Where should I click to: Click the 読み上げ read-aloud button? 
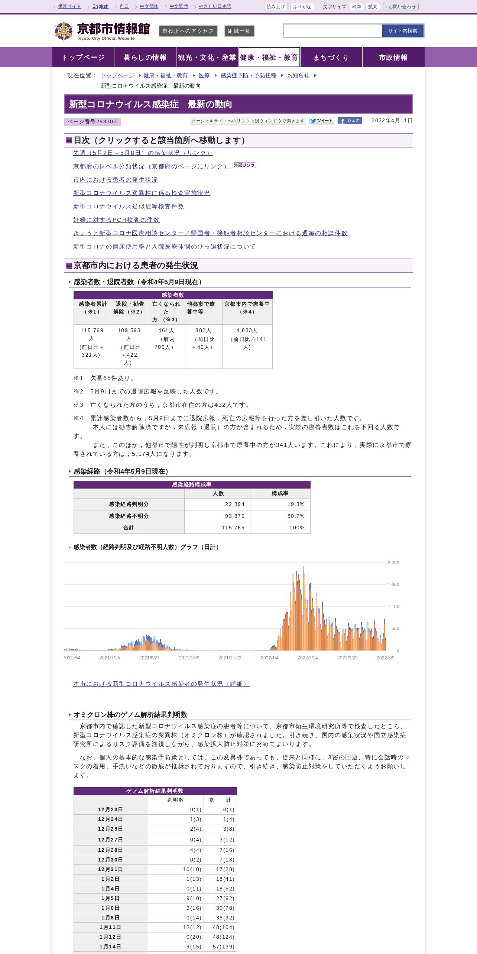(x=276, y=7)
